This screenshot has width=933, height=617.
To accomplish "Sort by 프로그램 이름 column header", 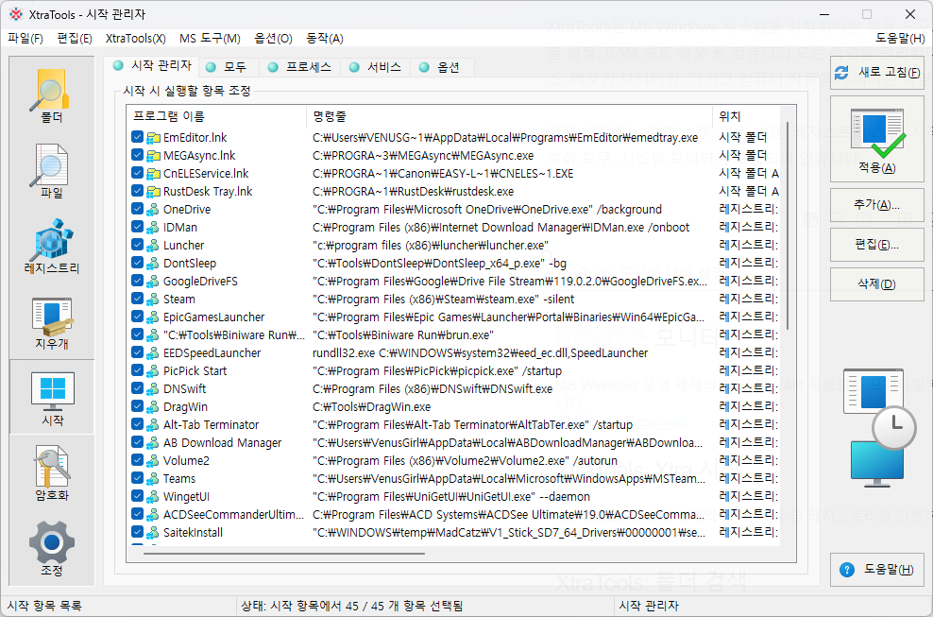I will (x=216, y=116).
